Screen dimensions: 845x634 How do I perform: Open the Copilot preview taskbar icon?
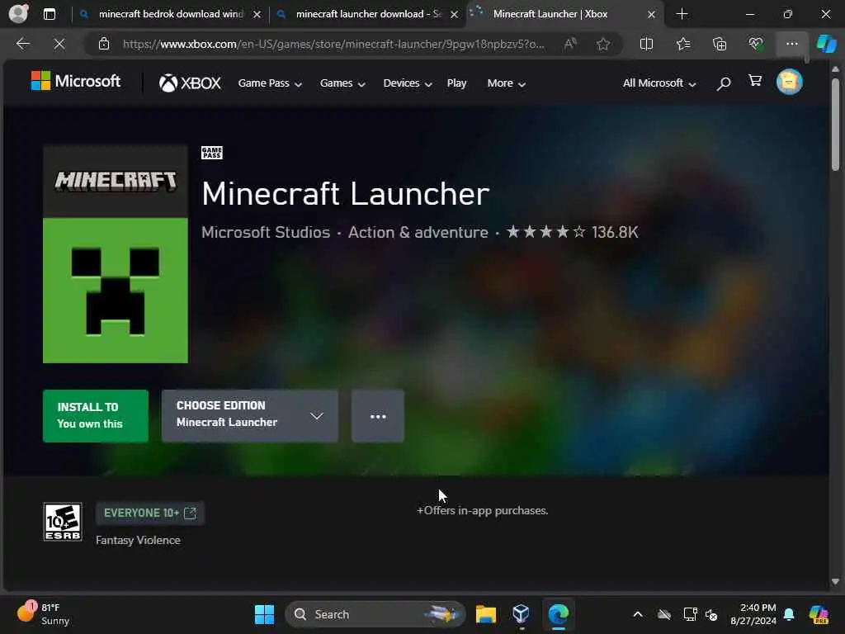tap(819, 614)
